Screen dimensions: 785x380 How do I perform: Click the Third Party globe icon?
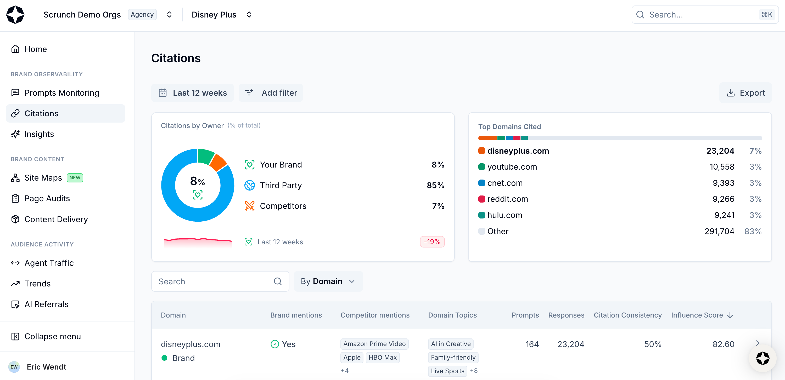(249, 185)
